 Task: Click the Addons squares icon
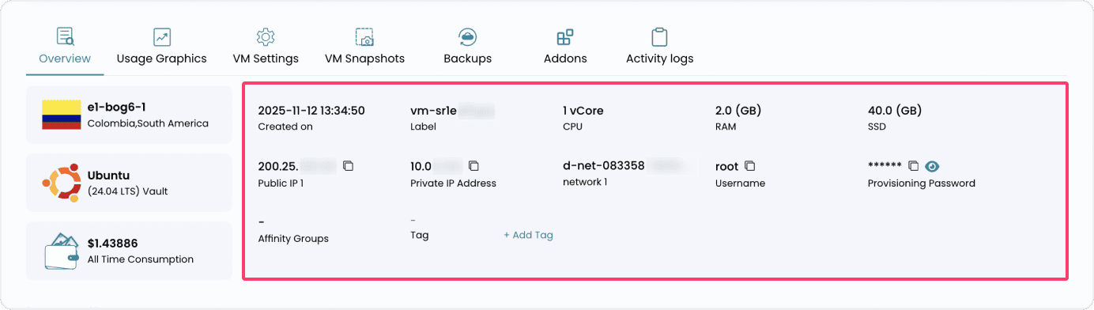click(x=565, y=36)
